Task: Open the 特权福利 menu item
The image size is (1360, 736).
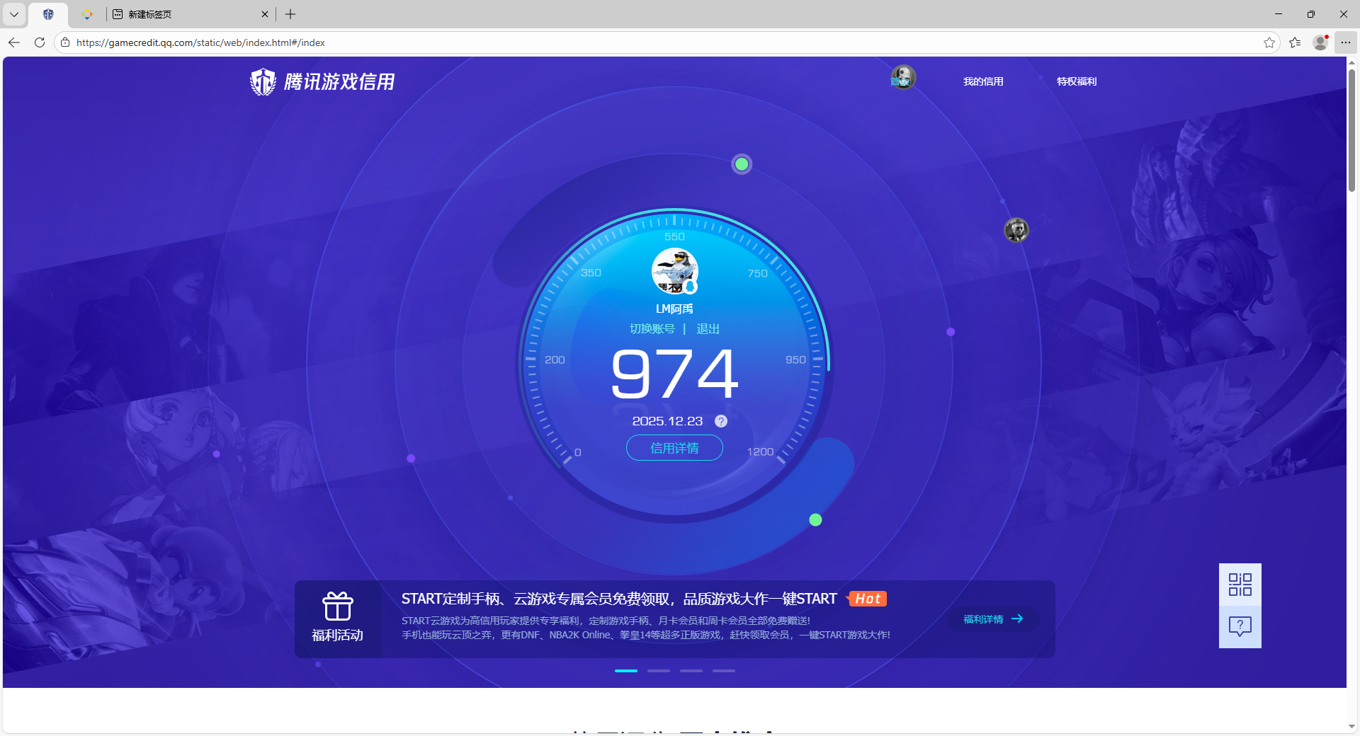Action: [1075, 81]
